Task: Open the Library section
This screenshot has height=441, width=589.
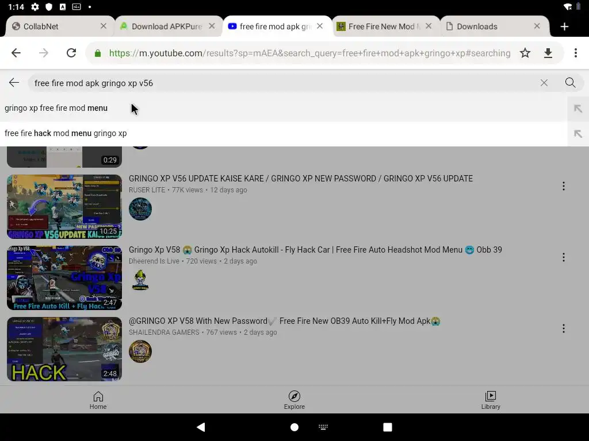Action: point(491,400)
